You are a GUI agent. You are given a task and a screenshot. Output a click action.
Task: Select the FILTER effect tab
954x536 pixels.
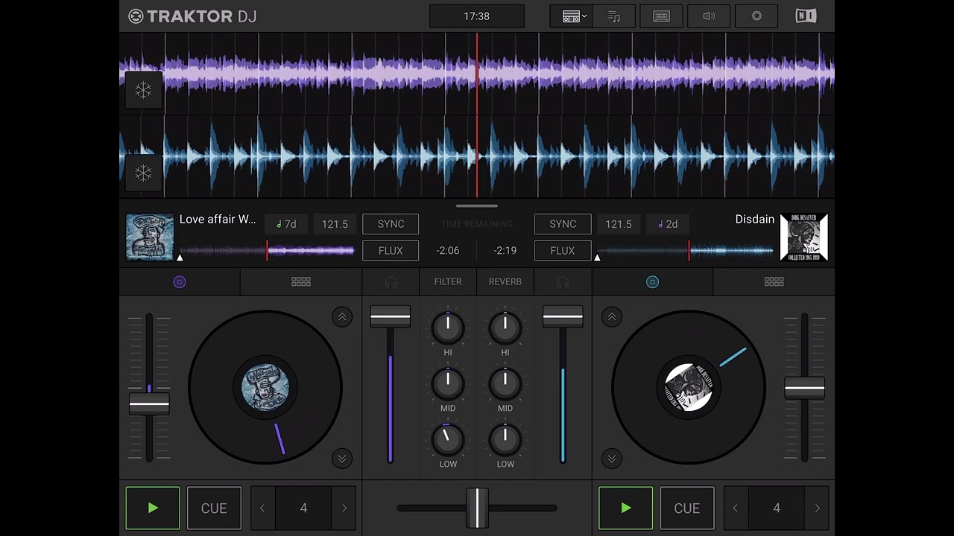[x=448, y=282]
